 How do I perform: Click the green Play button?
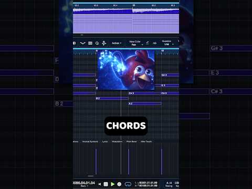[x=112, y=184]
